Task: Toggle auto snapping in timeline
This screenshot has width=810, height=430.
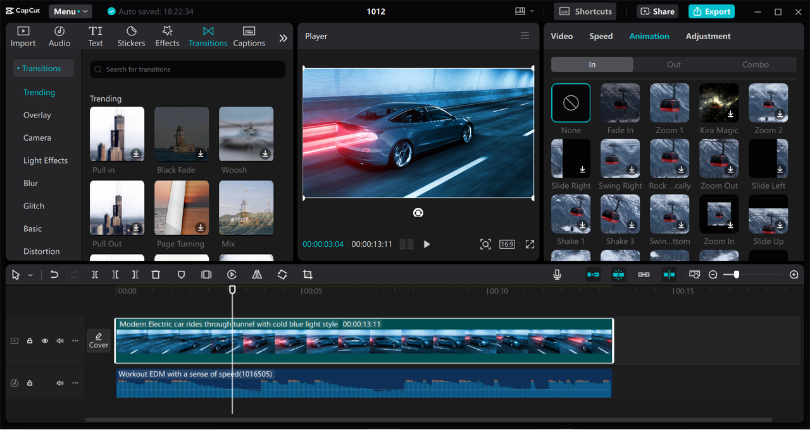Action: pyautogui.click(x=619, y=275)
